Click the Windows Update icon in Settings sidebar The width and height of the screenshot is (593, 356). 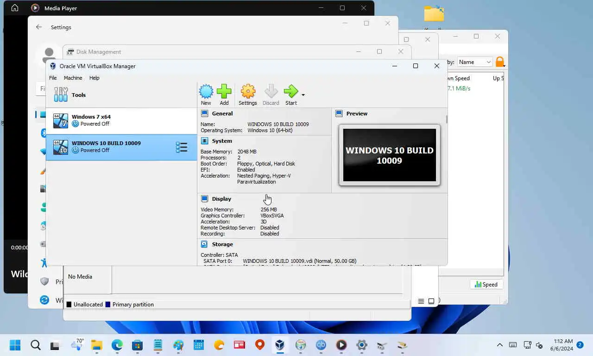click(44, 300)
